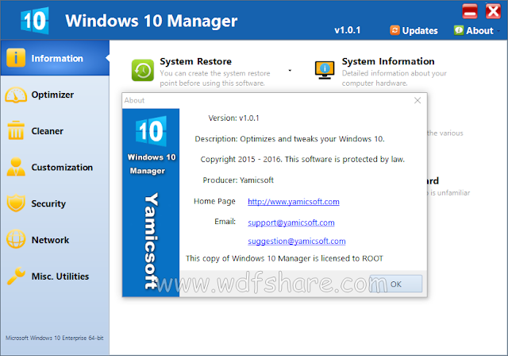Click the Copyright 2015 - 2016 line
The height and width of the screenshot is (356, 508).
pyautogui.click(x=302, y=159)
